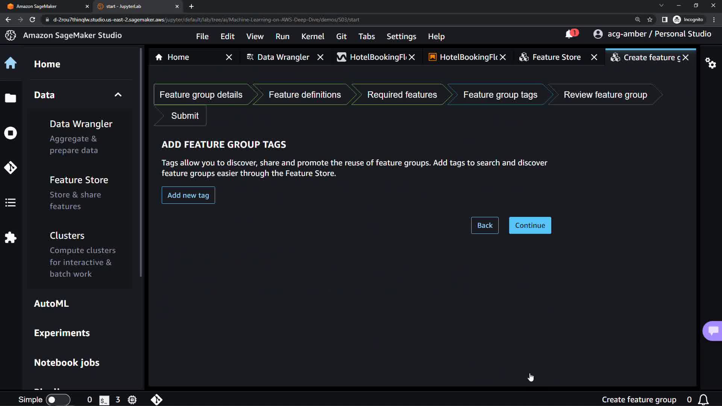Image resolution: width=722 pixels, height=406 pixels.
Task: Open the purple chat feedback bubble
Action: (x=713, y=331)
